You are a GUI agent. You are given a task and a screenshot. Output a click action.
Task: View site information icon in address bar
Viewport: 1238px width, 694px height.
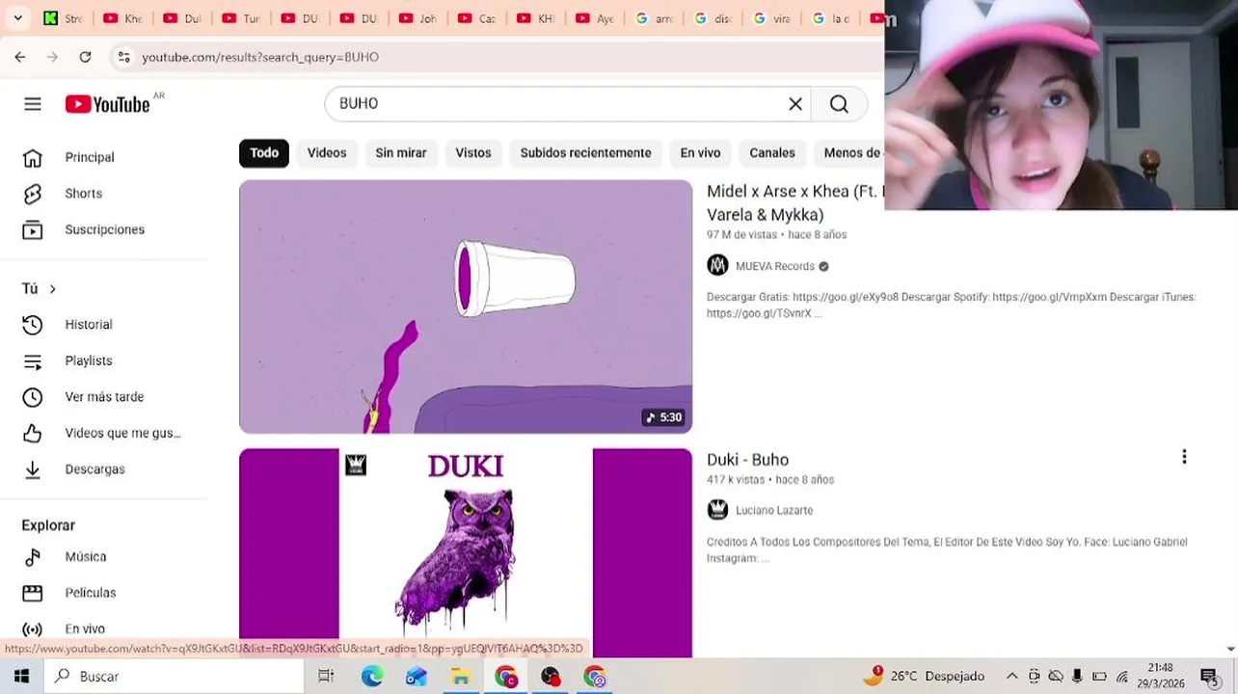tap(123, 57)
